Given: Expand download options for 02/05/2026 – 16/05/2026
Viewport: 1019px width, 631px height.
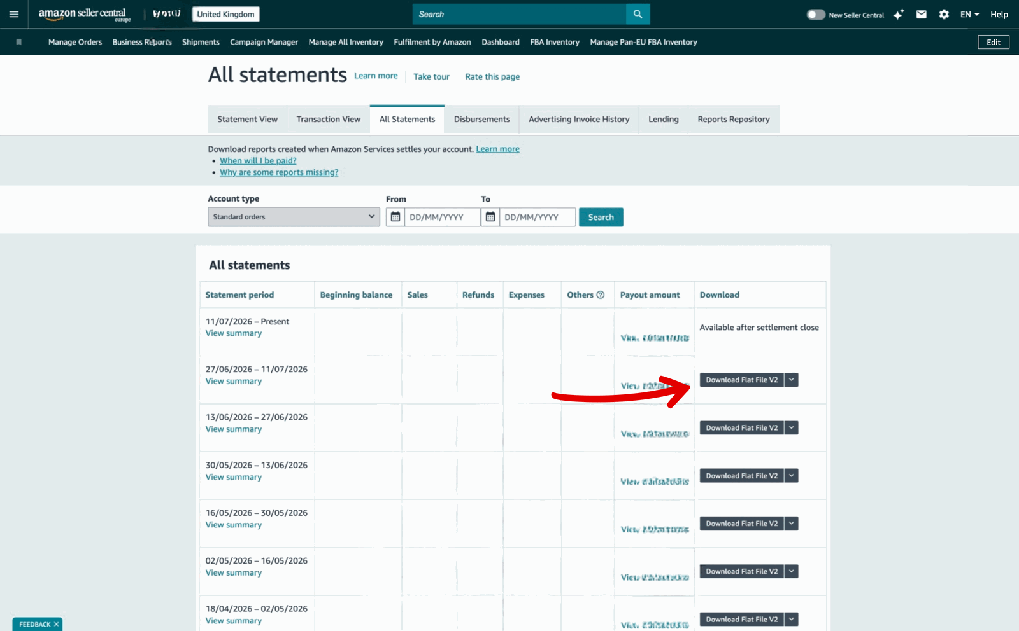Looking at the screenshot, I should pyautogui.click(x=792, y=571).
